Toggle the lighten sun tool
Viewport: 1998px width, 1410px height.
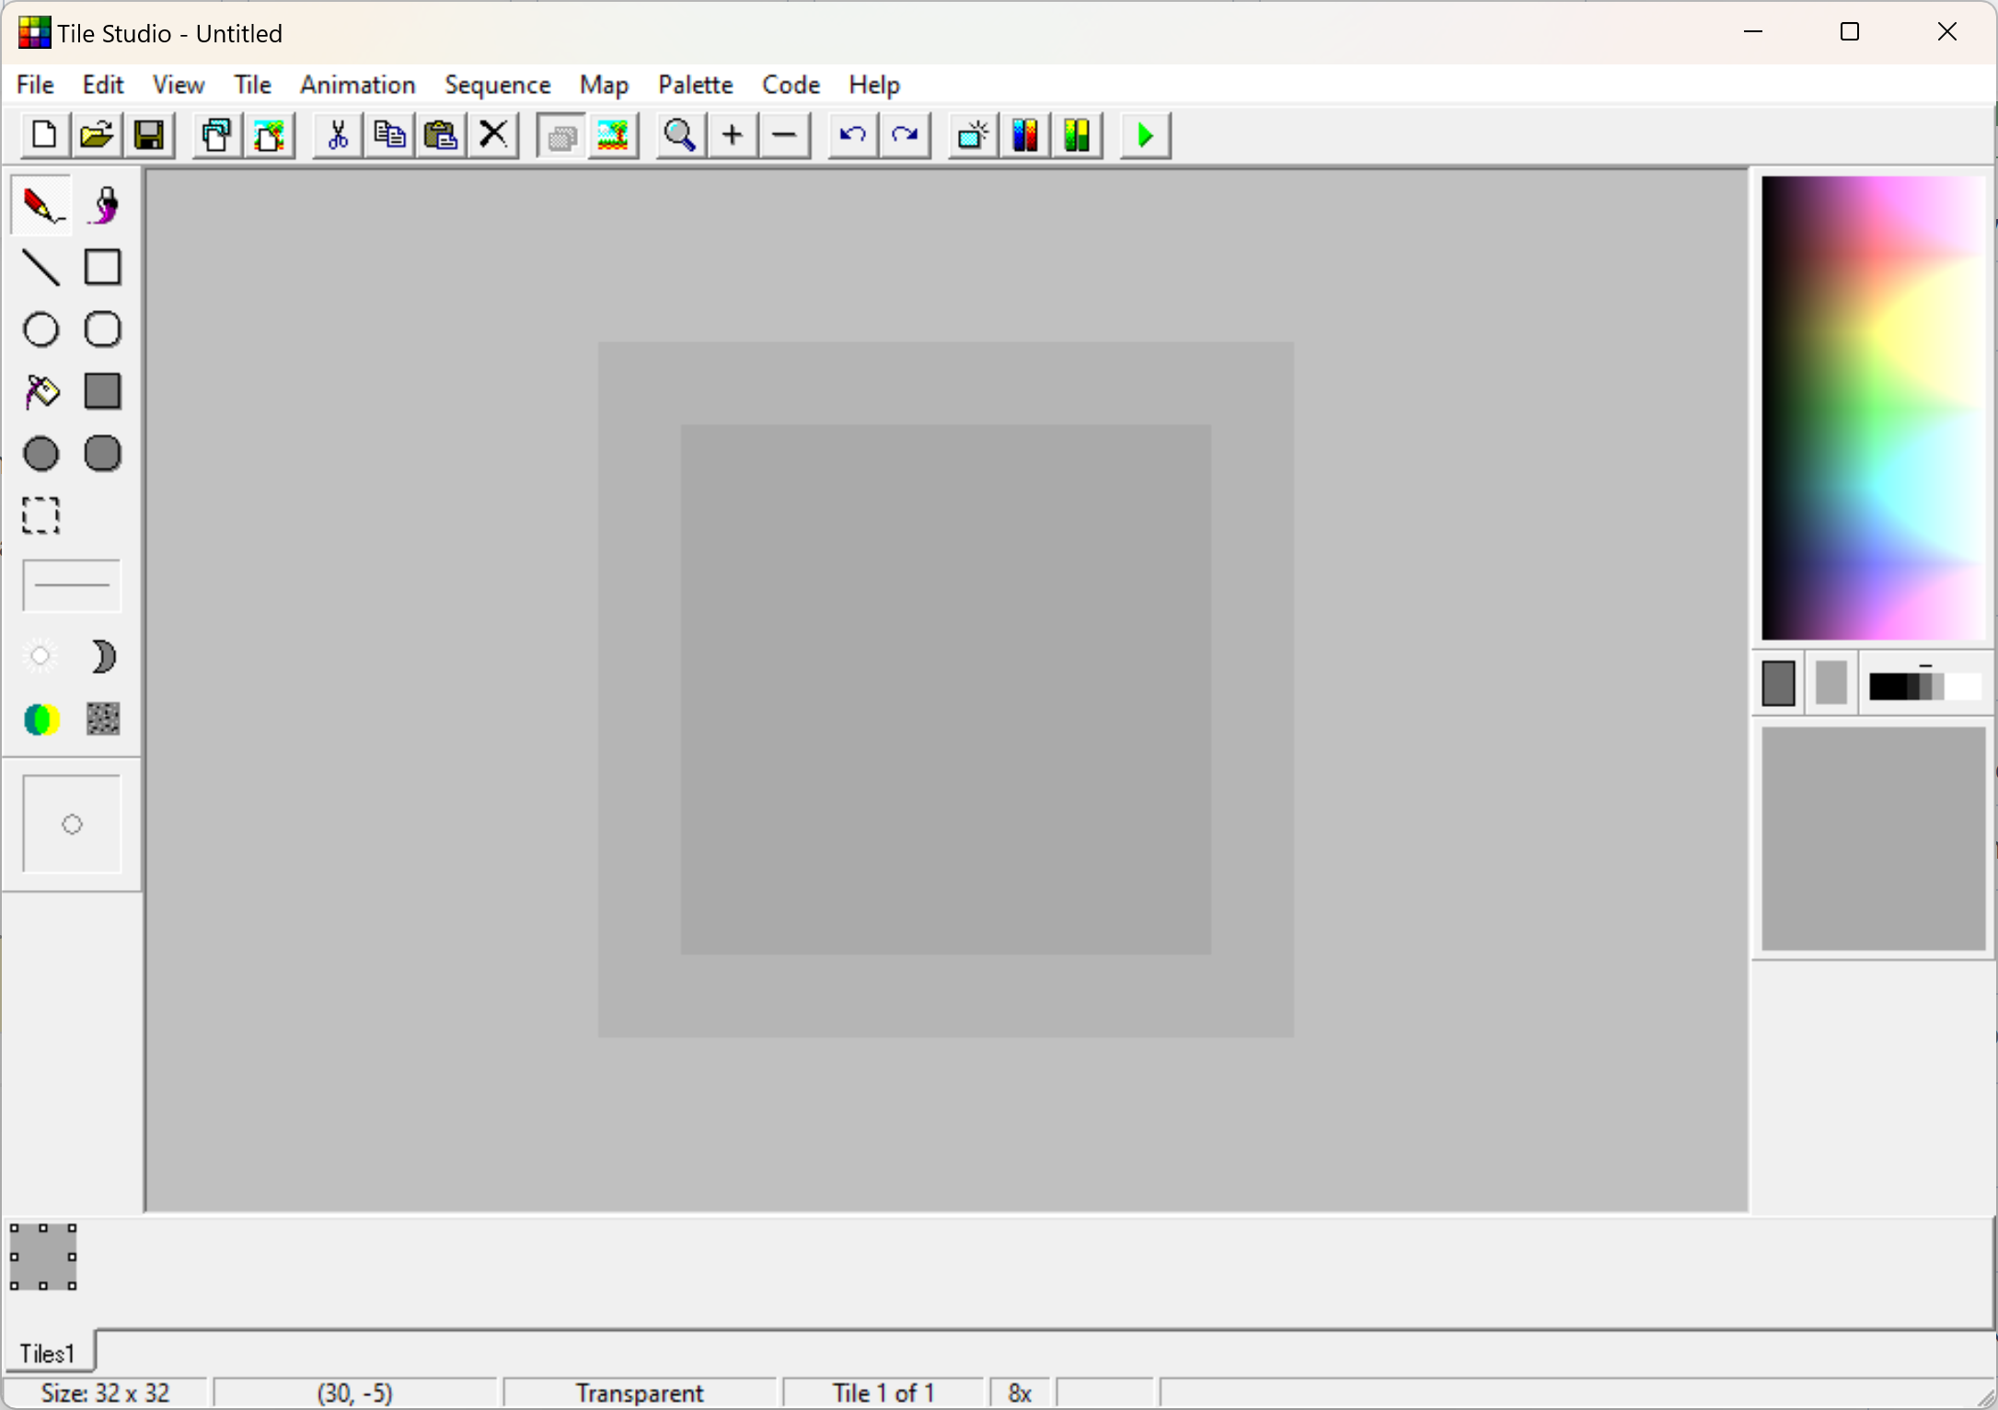41,657
